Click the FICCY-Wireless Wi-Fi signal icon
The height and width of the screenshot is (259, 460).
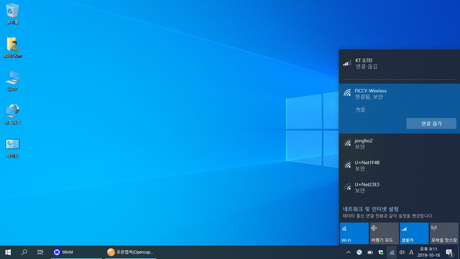[x=348, y=93]
